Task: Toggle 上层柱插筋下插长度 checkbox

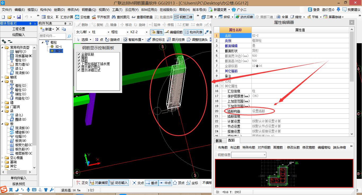Action: pos(79,64)
